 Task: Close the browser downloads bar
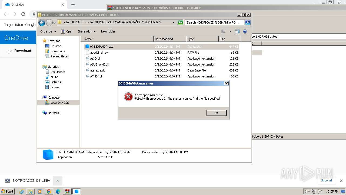341,181
